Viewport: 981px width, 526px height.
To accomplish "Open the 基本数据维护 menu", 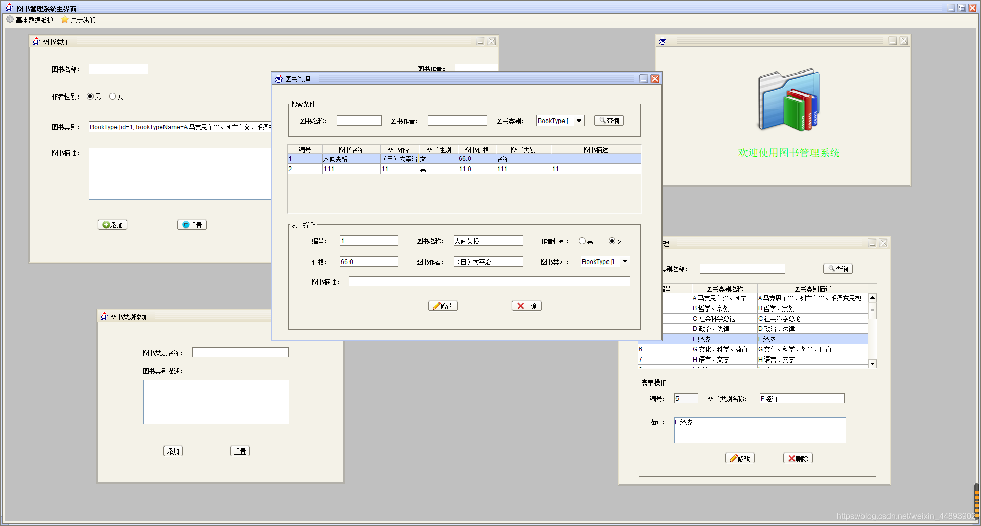I will click(x=30, y=20).
